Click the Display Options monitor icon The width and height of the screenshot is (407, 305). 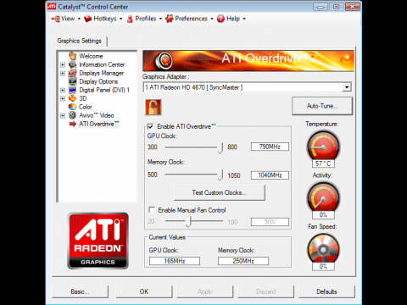click(x=73, y=81)
